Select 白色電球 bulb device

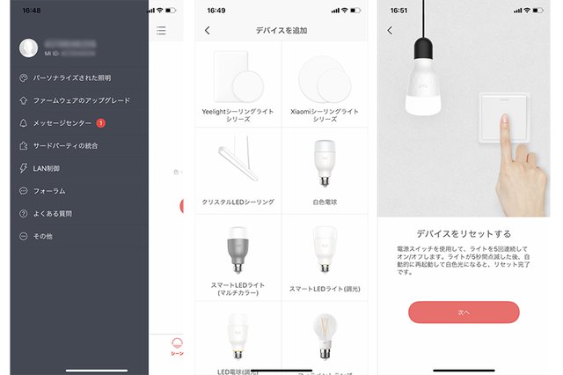click(x=325, y=171)
